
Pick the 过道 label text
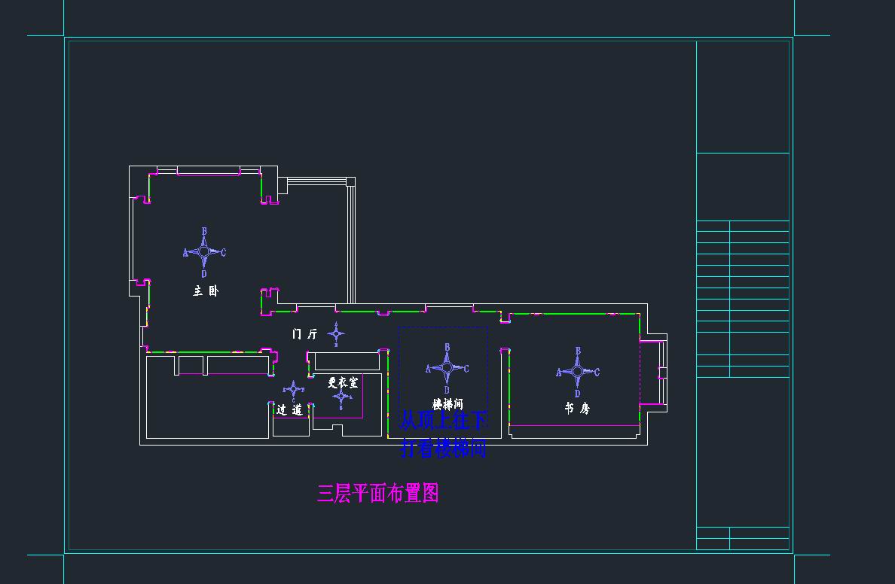[x=289, y=410]
